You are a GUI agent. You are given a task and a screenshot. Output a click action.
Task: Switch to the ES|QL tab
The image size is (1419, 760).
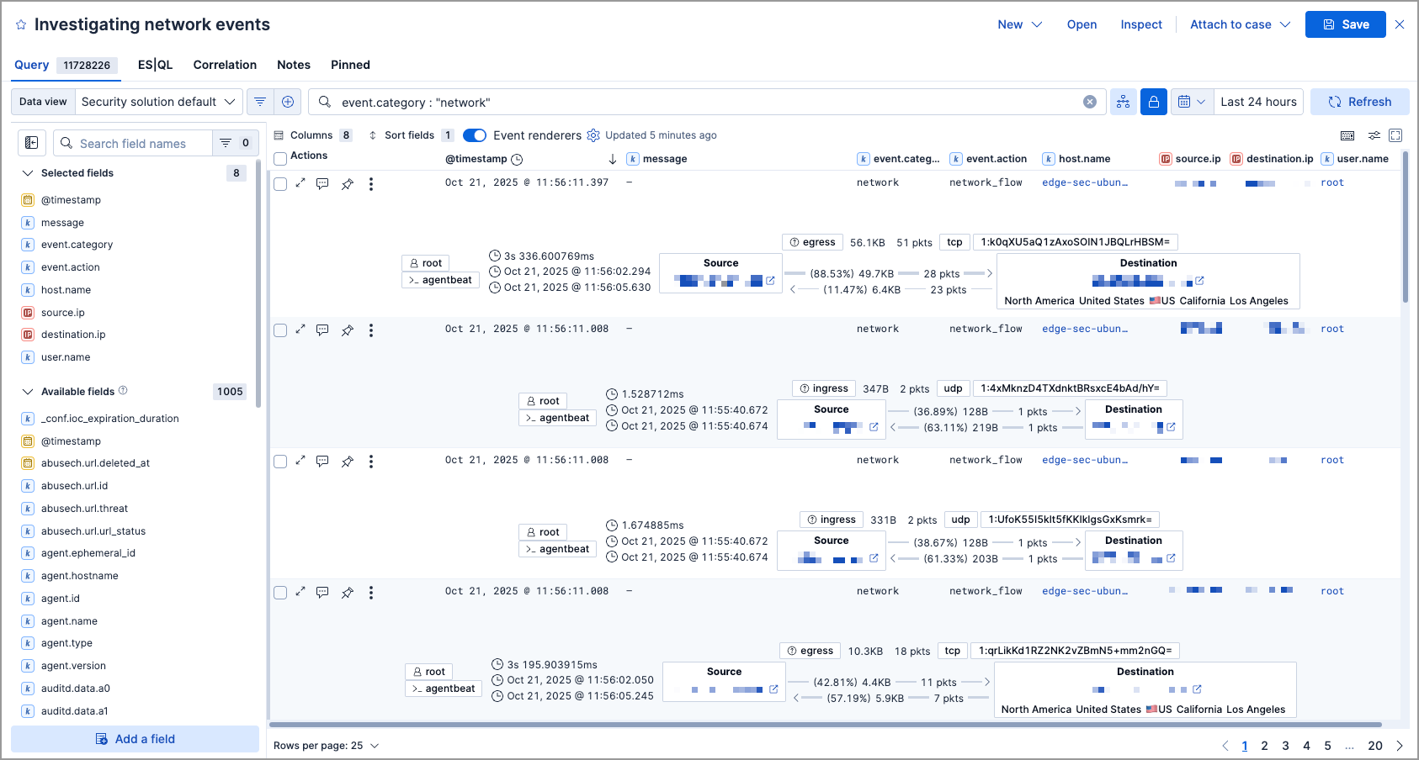point(153,65)
